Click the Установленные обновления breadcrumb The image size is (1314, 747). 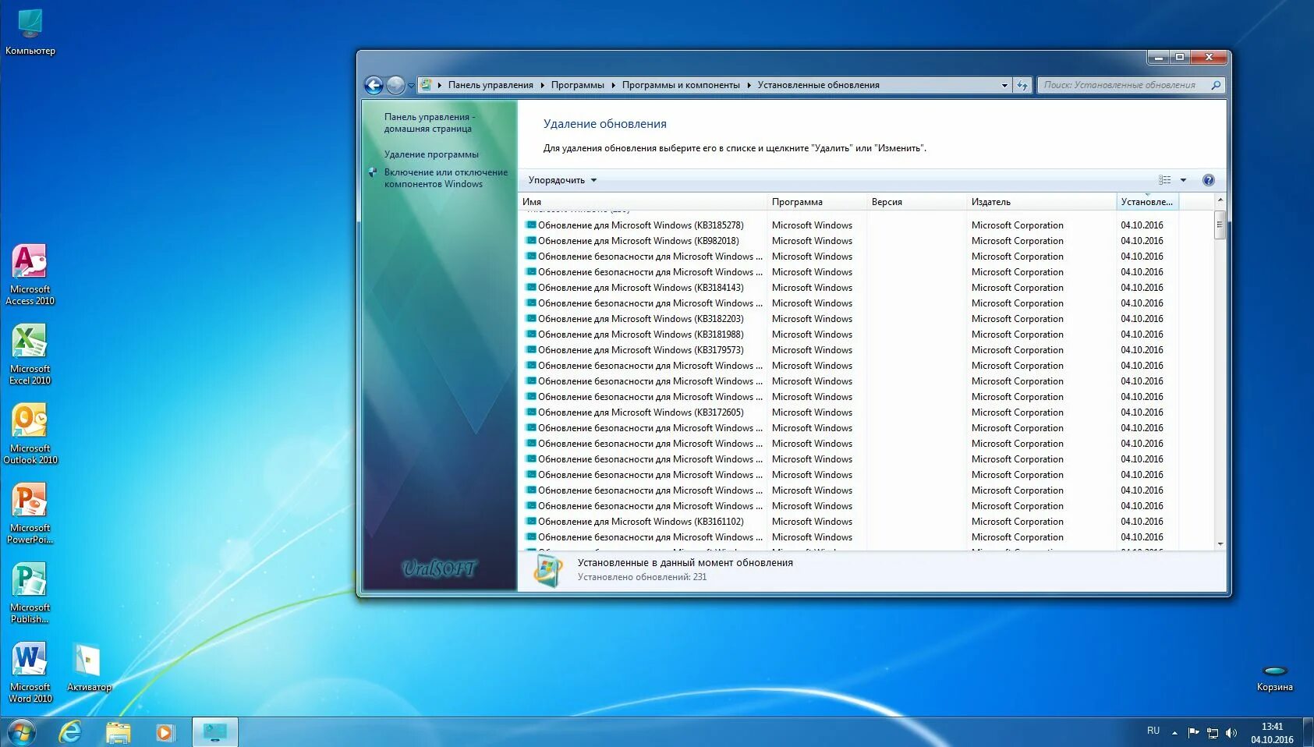coord(818,85)
